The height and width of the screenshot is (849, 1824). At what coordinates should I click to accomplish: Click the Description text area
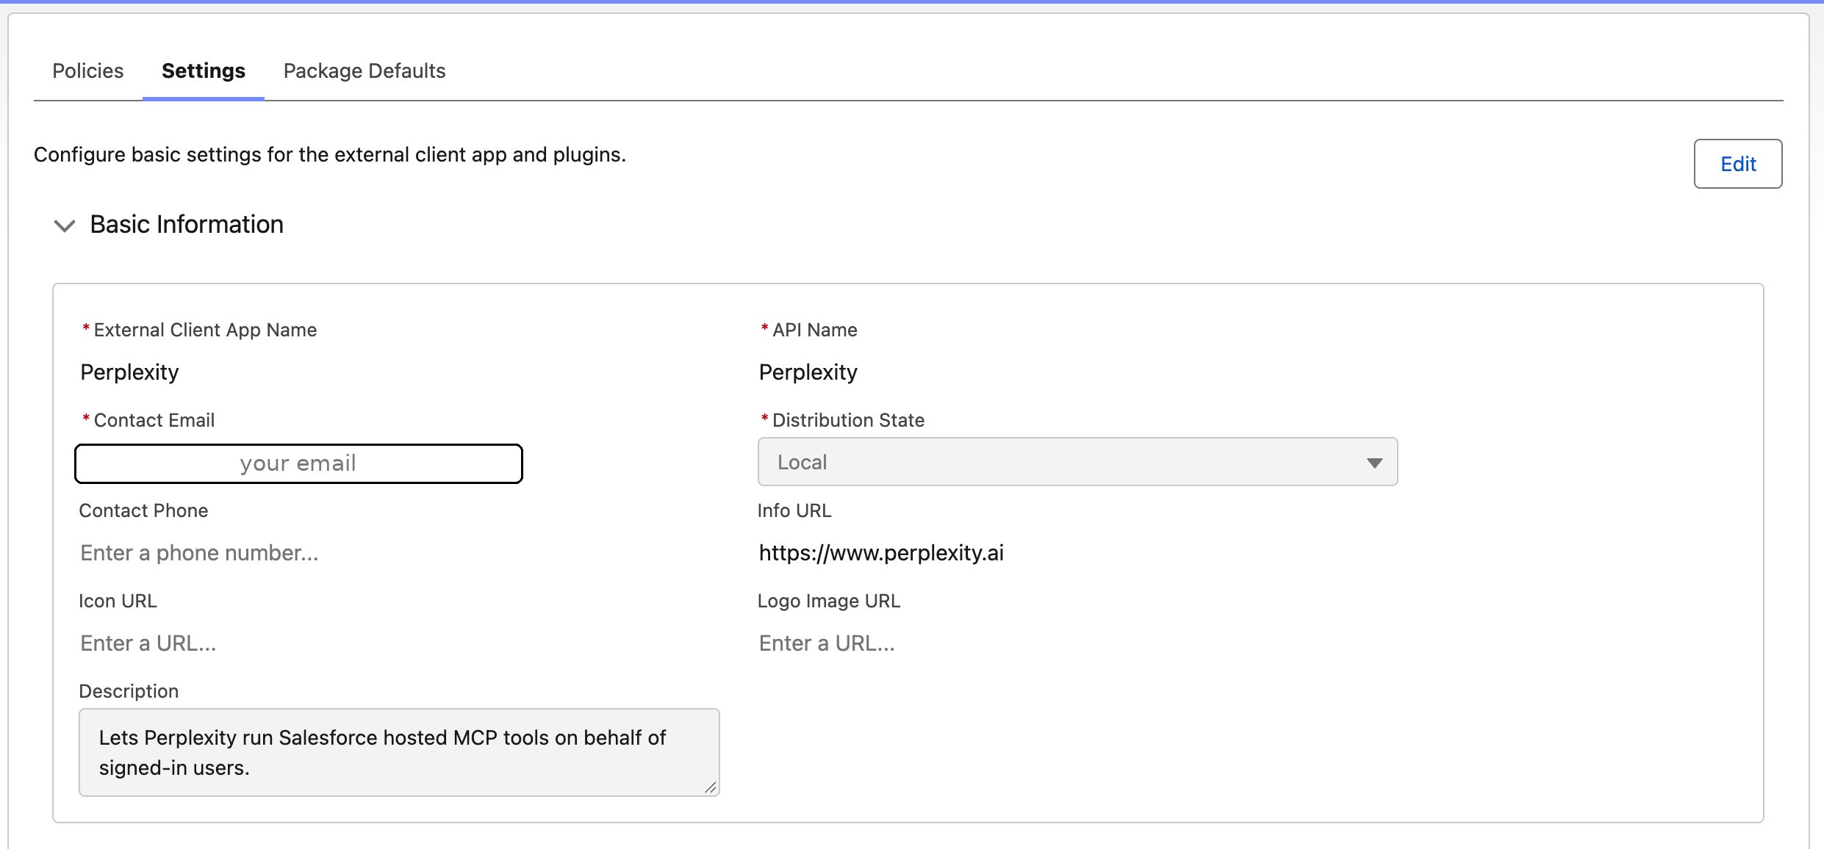pyautogui.click(x=399, y=752)
